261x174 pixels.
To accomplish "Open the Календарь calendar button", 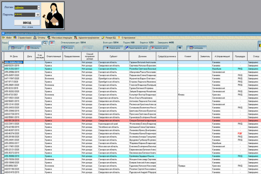I will tap(197, 48).
